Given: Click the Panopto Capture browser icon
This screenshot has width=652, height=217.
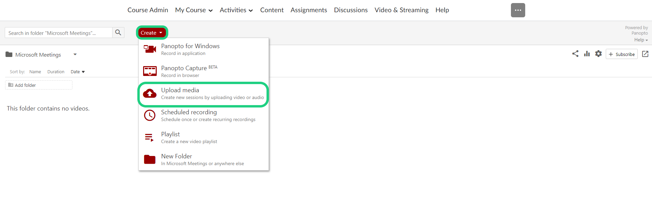Looking at the screenshot, I should point(150,71).
